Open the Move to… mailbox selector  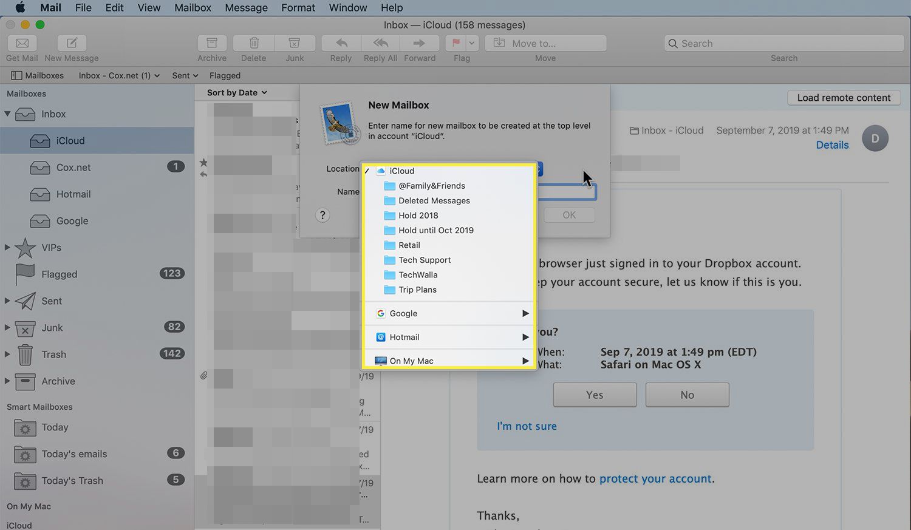[545, 43]
